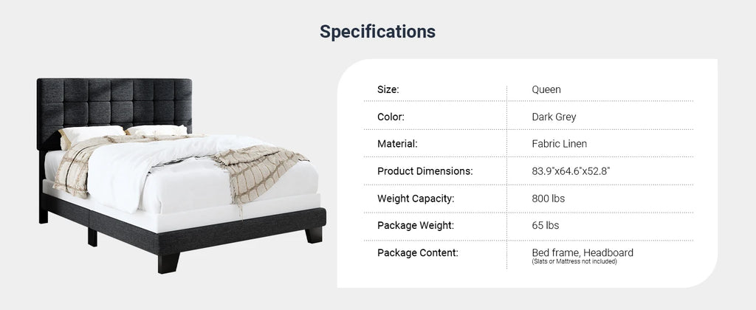Viewport: 756px width, 310px height.
Task: Click the Weight Capacity label
Action: point(416,199)
